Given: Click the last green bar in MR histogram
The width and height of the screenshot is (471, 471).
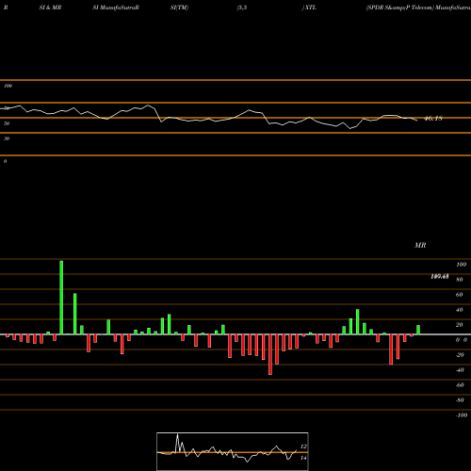Looking at the screenshot, I should 418,330.
